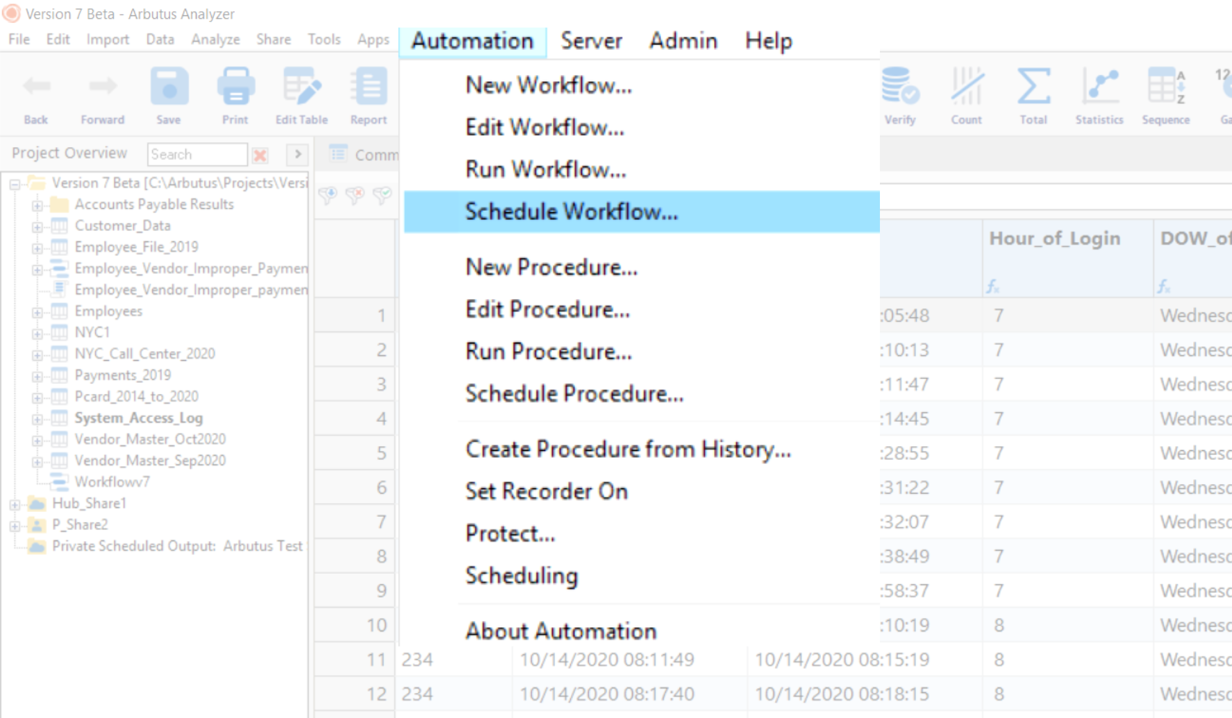Screen dimensions: 1232x718
Task: Toggle Set Recorder On
Action: point(546,491)
